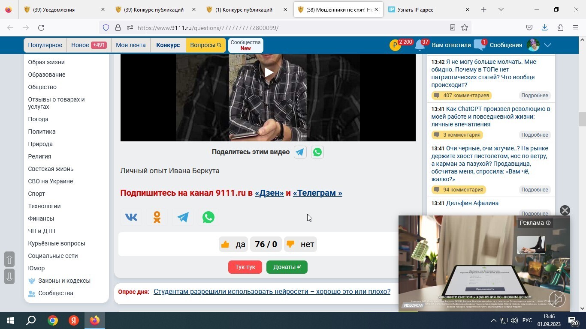The image size is (586, 329).
Task: Open the «Дзен» channel link
Action: (269, 193)
